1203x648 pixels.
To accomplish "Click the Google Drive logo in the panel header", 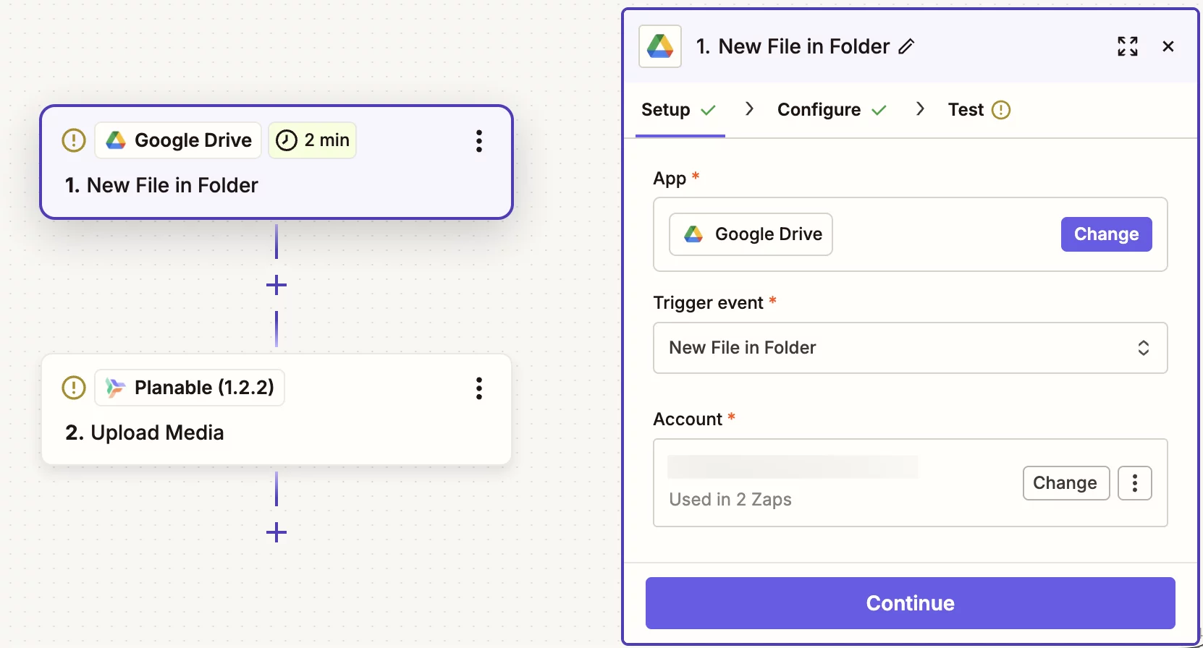I will [660, 46].
